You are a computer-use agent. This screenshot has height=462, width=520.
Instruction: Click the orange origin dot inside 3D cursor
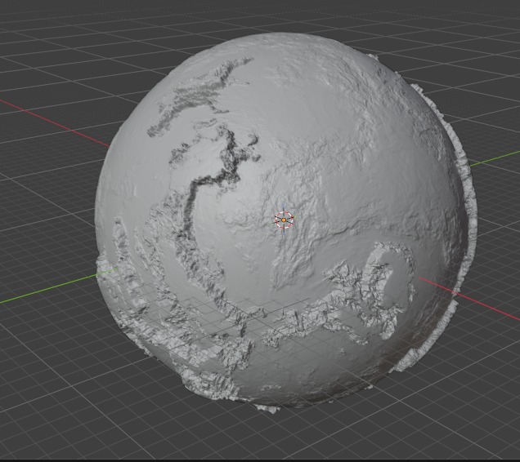(x=284, y=220)
